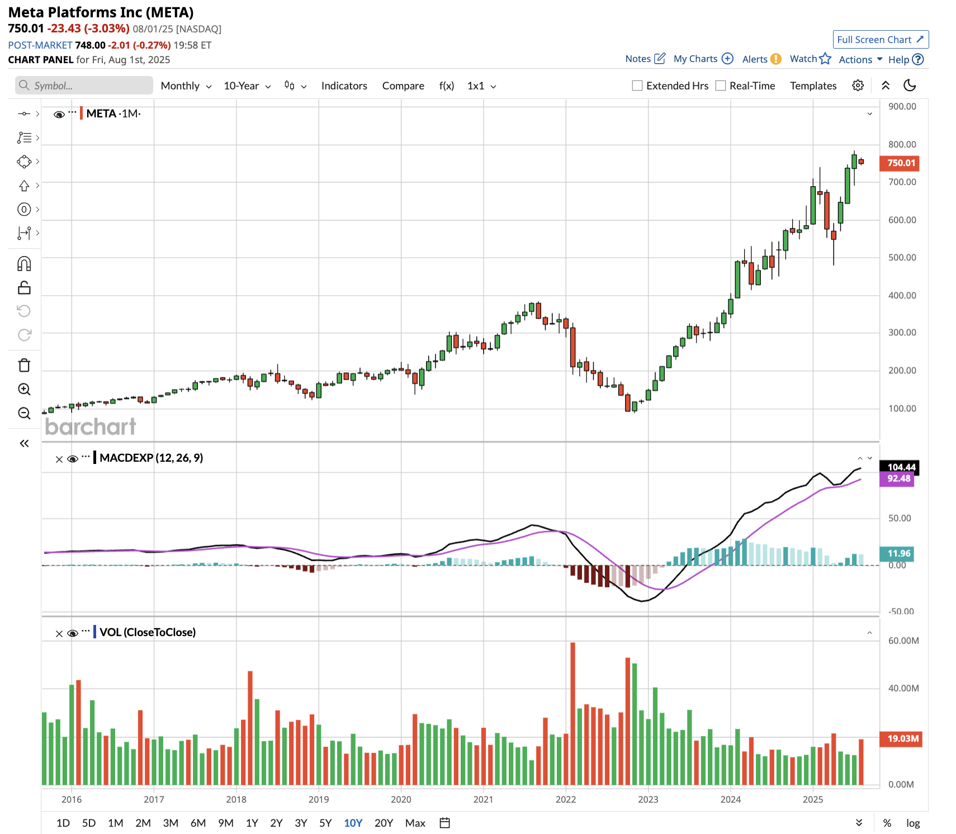Viewport: 956px width, 834px height.
Task: Open the Notes editor icon
Action: coord(660,58)
